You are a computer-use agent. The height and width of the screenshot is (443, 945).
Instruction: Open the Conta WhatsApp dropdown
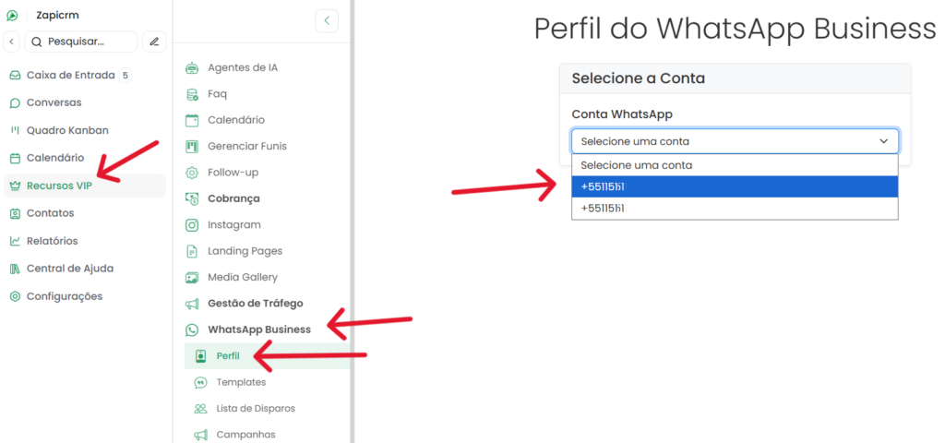[735, 141]
